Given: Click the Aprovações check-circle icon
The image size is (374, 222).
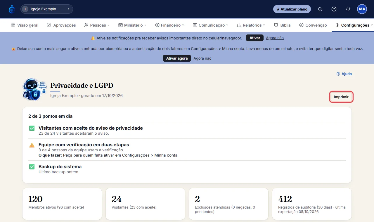Looking at the screenshot, I should point(49,25).
